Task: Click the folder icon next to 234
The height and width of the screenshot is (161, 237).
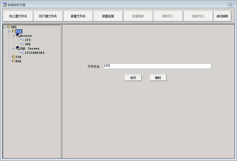Action: 13,57
